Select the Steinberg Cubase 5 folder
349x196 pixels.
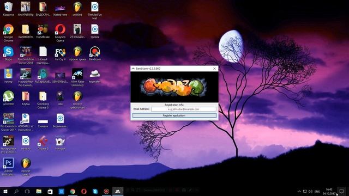coord(43,100)
